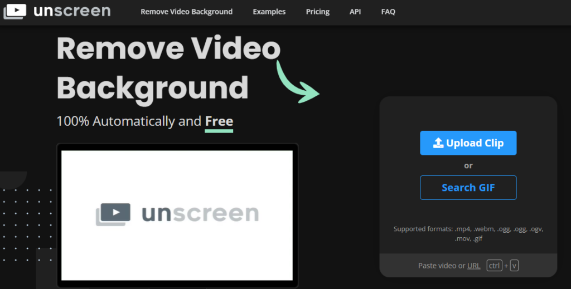Click the ctrl key hint badge
Image resolution: width=571 pixels, height=289 pixels.
point(494,266)
